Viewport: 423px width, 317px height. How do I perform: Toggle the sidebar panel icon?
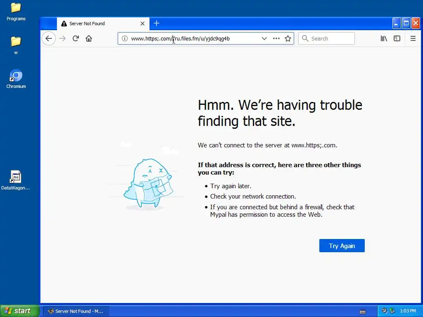click(x=397, y=38)
